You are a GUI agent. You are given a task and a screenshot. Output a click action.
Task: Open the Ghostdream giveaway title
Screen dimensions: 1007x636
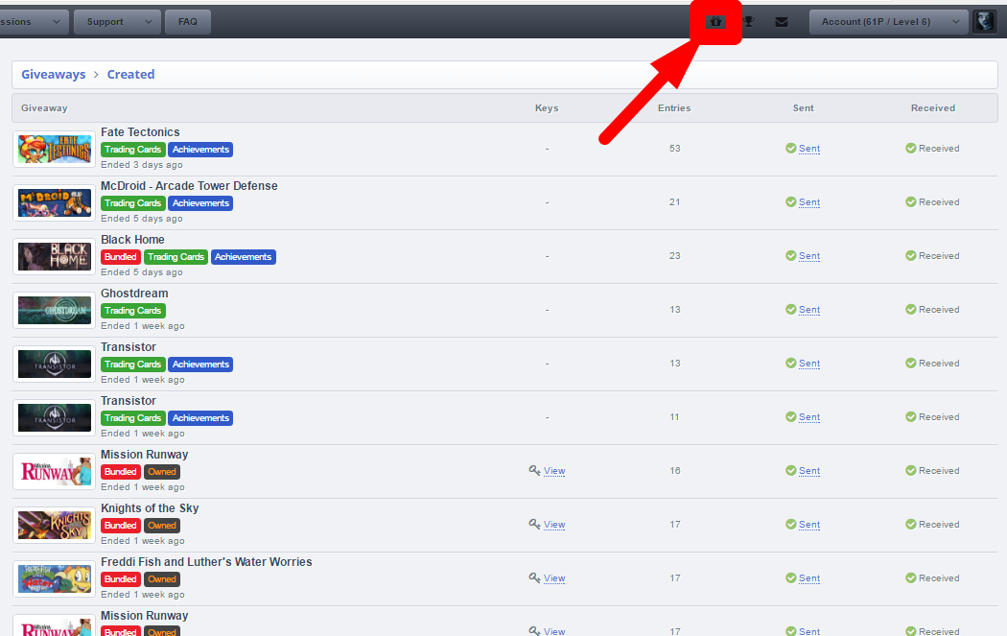134,294
